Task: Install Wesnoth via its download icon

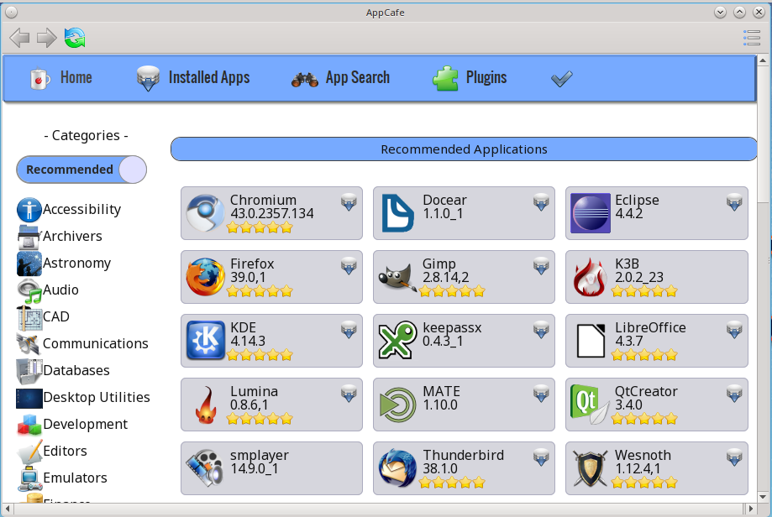Action: pyautogui.click(x=734, y=457)
